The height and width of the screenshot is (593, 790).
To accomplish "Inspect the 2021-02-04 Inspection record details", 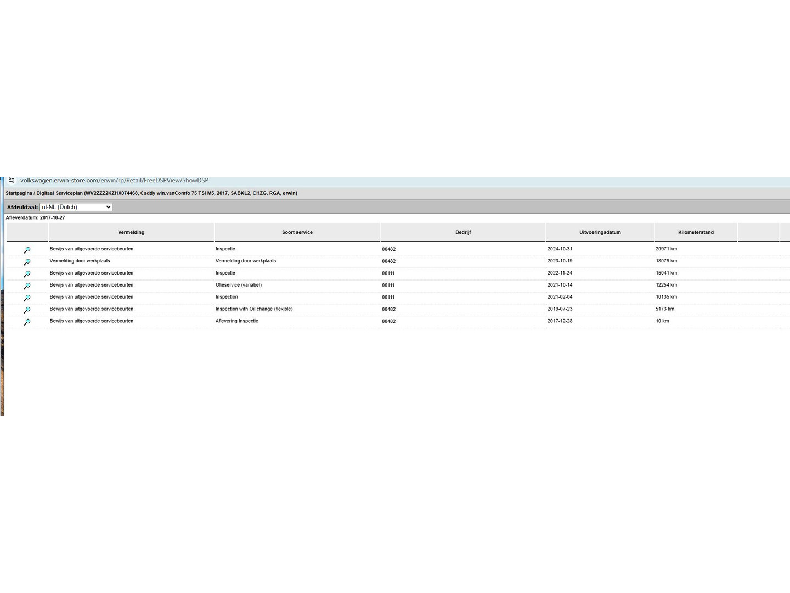I will coord(27,298).
